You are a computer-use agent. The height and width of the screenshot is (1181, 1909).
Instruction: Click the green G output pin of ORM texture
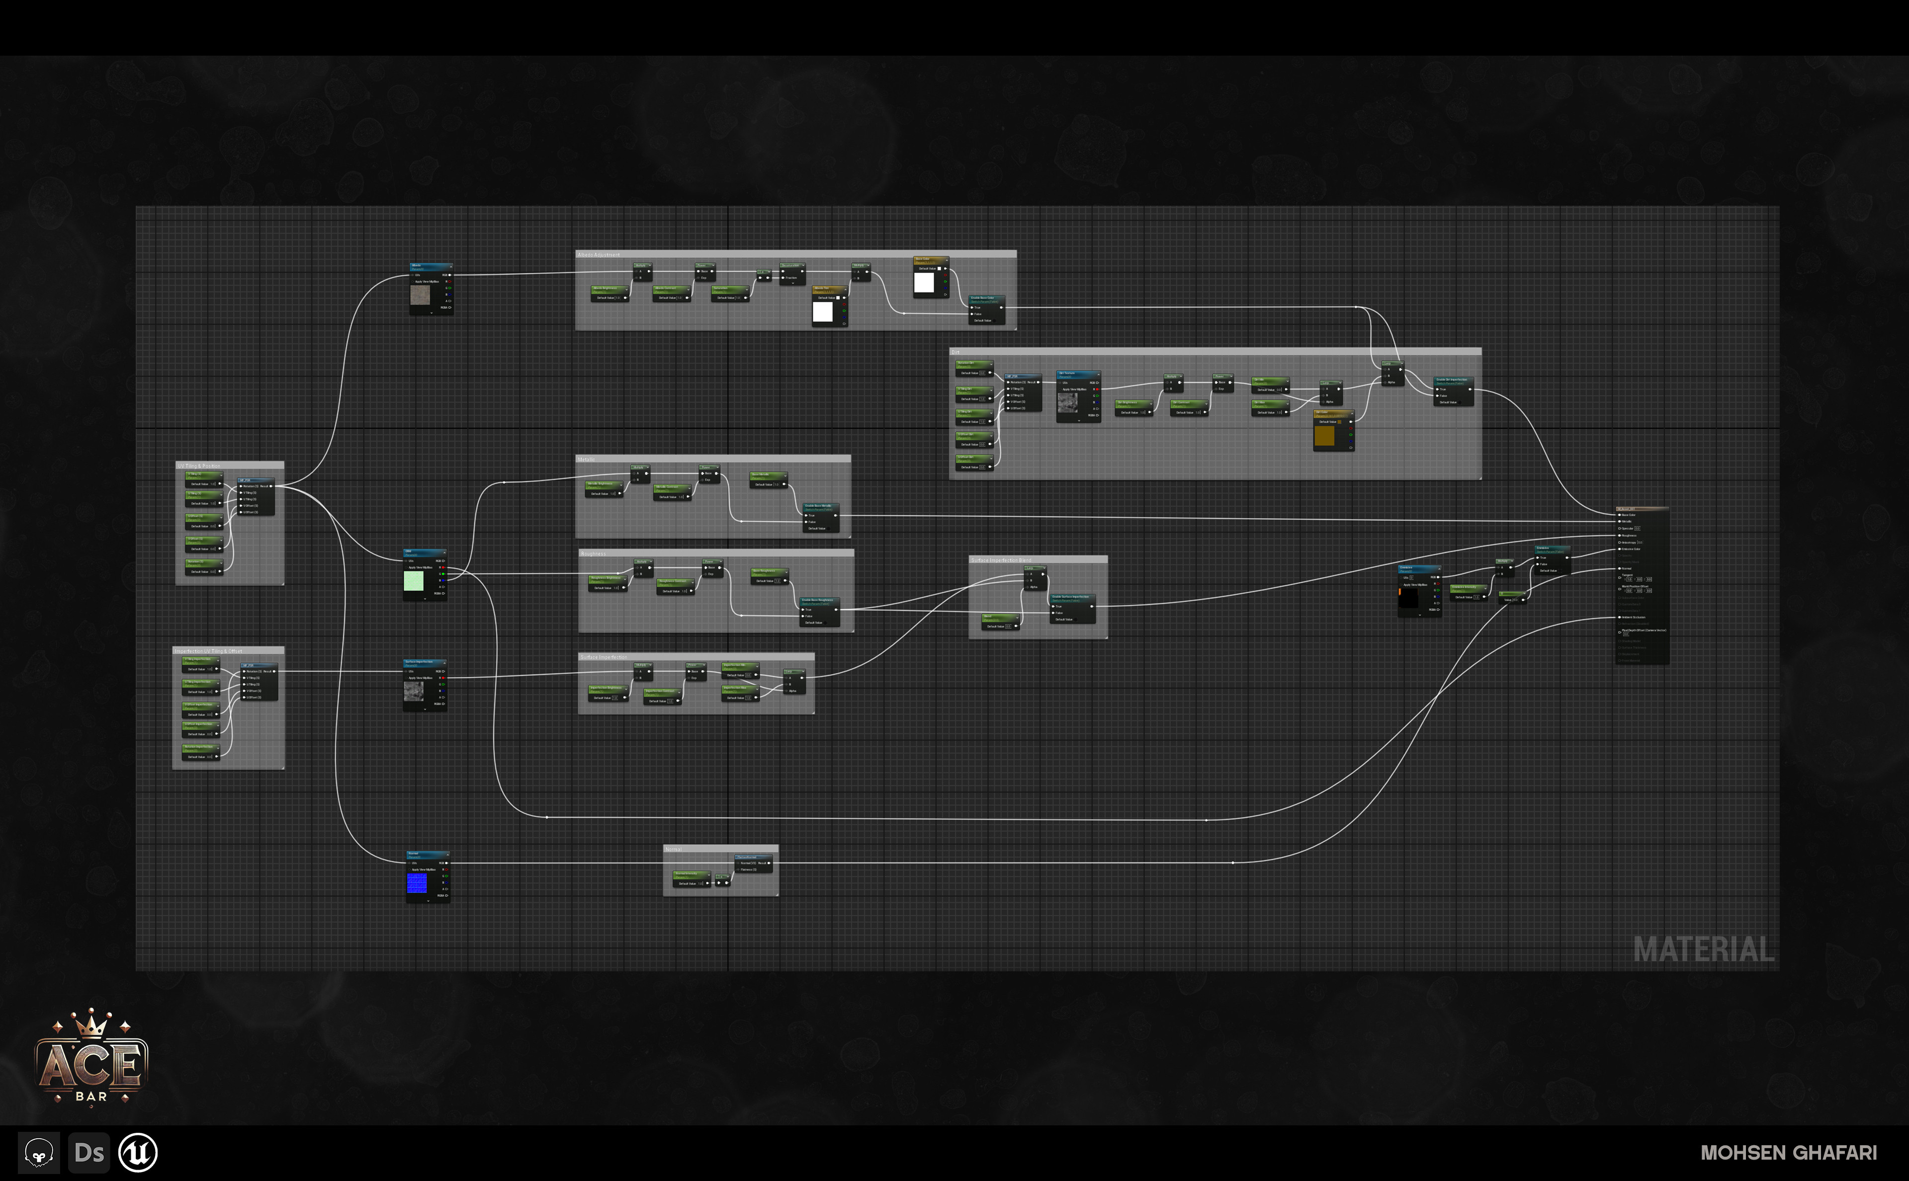tap(444, 574)
